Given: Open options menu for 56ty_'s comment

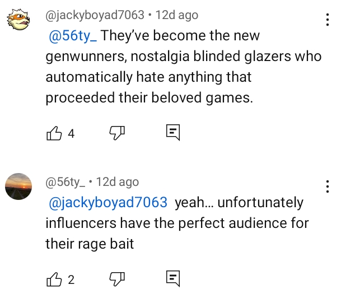Looking at the screenshot, I should tap(327, 188).
